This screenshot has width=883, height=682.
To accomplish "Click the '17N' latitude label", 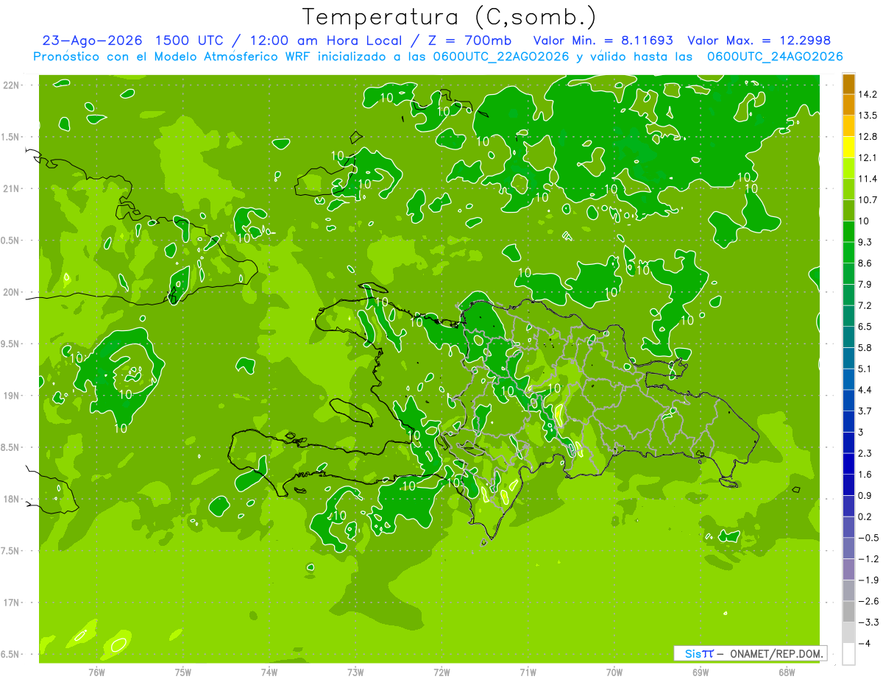I will pyautogui.click(x=10, y=603).
